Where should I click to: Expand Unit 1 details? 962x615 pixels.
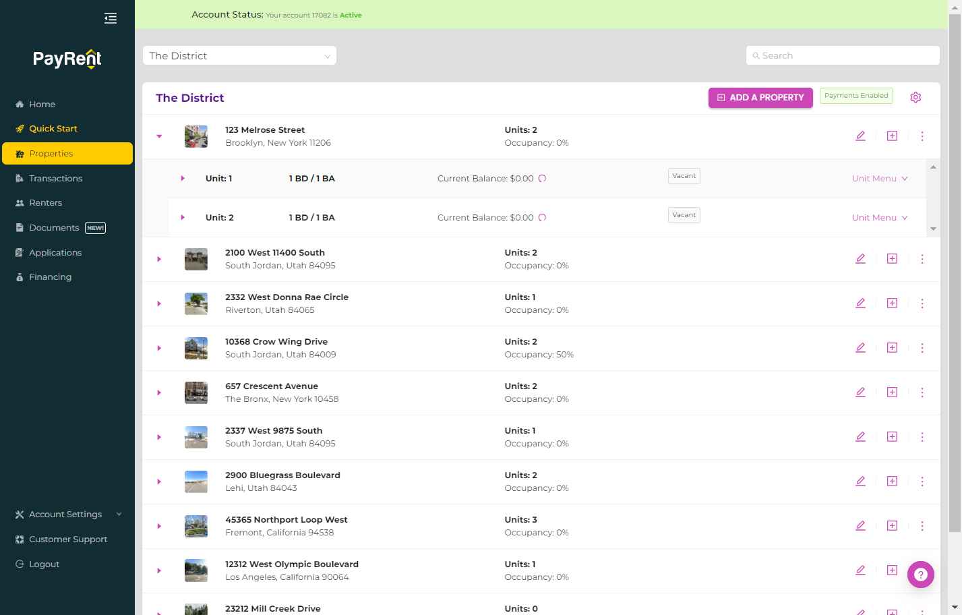(183, 179)
